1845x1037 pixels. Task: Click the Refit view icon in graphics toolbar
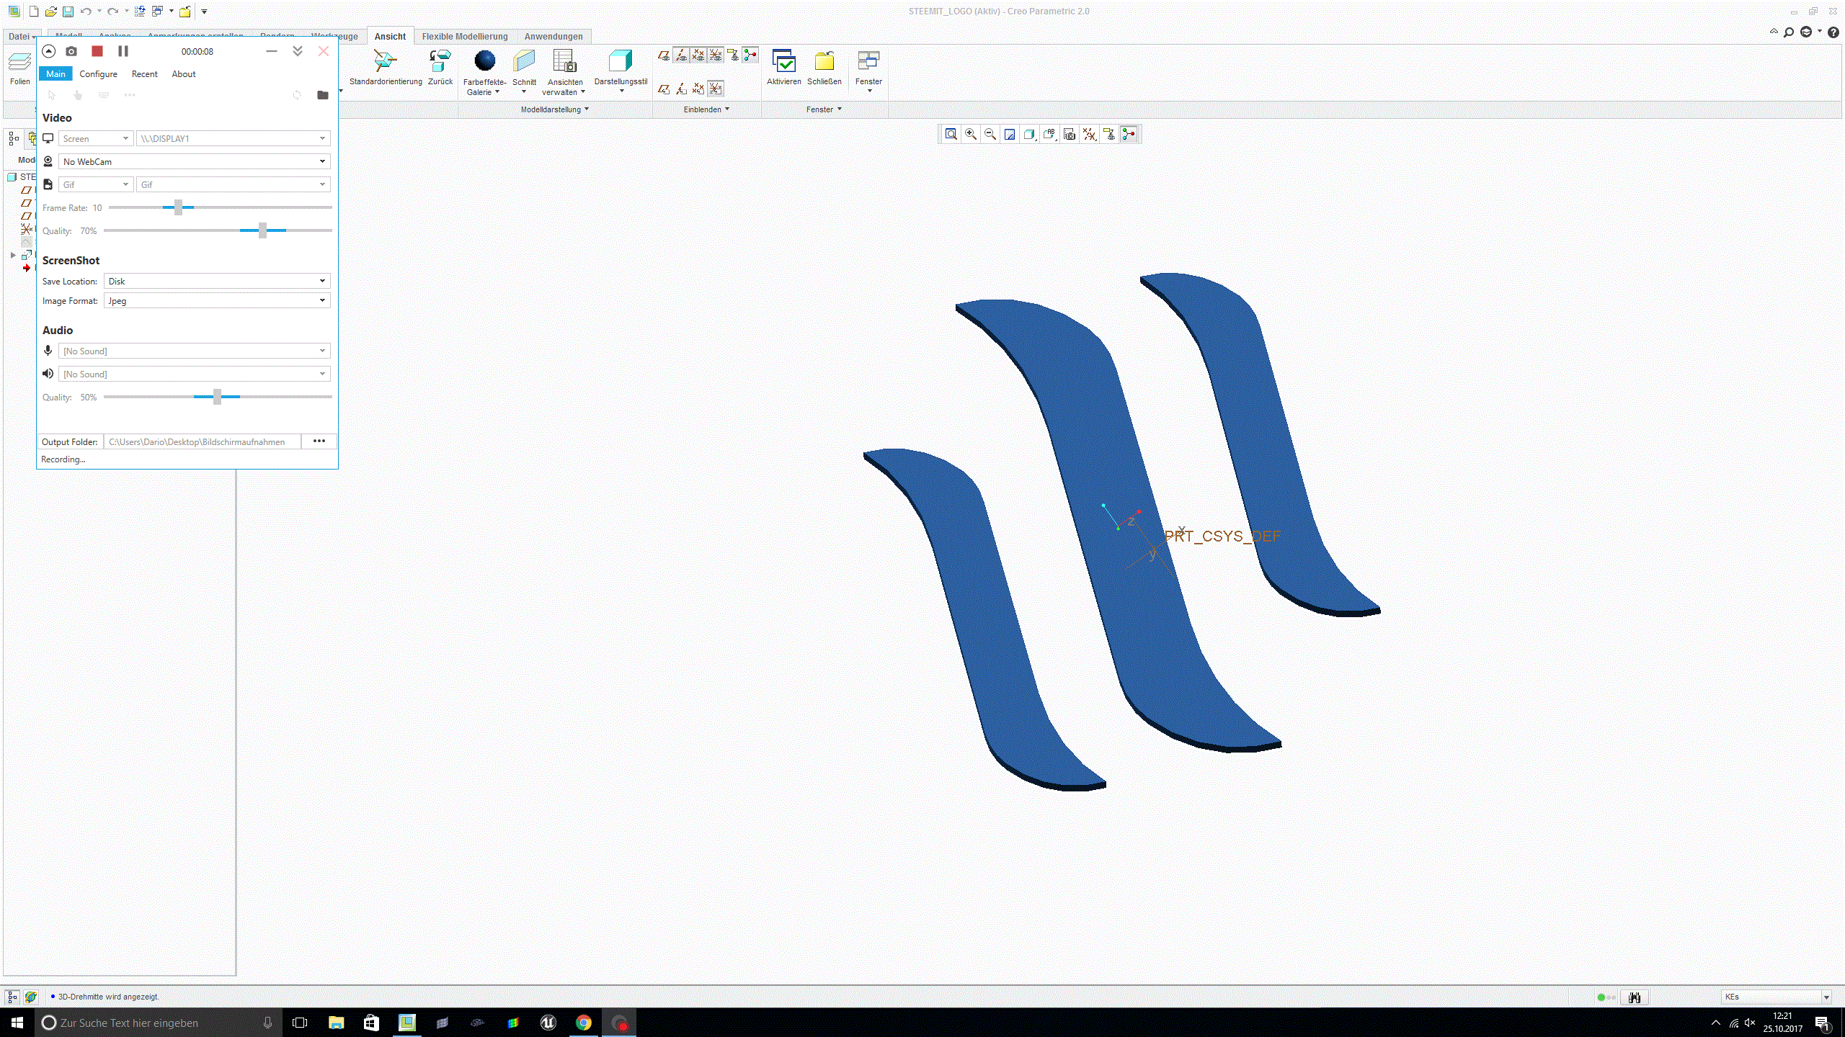coord(951,135)
